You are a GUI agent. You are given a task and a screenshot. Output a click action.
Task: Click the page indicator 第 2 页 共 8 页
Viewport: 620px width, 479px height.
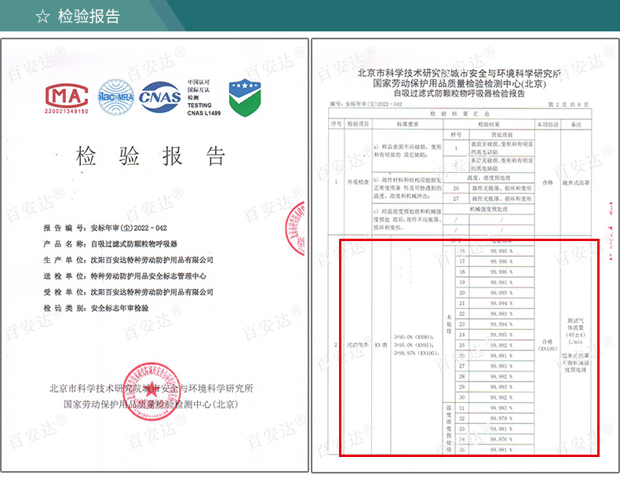pos(568,104)
